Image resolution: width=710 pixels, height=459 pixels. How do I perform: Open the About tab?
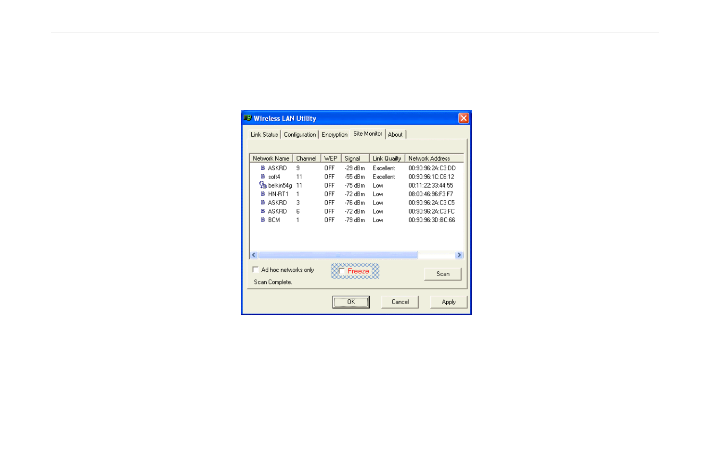[395, 135]
